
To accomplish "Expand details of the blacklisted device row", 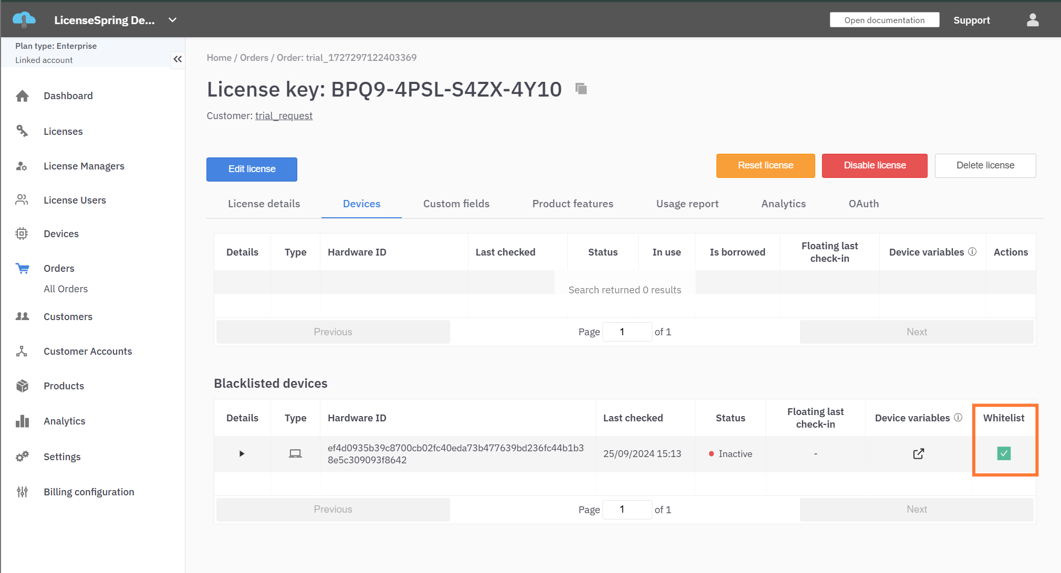I will (242, 454).
